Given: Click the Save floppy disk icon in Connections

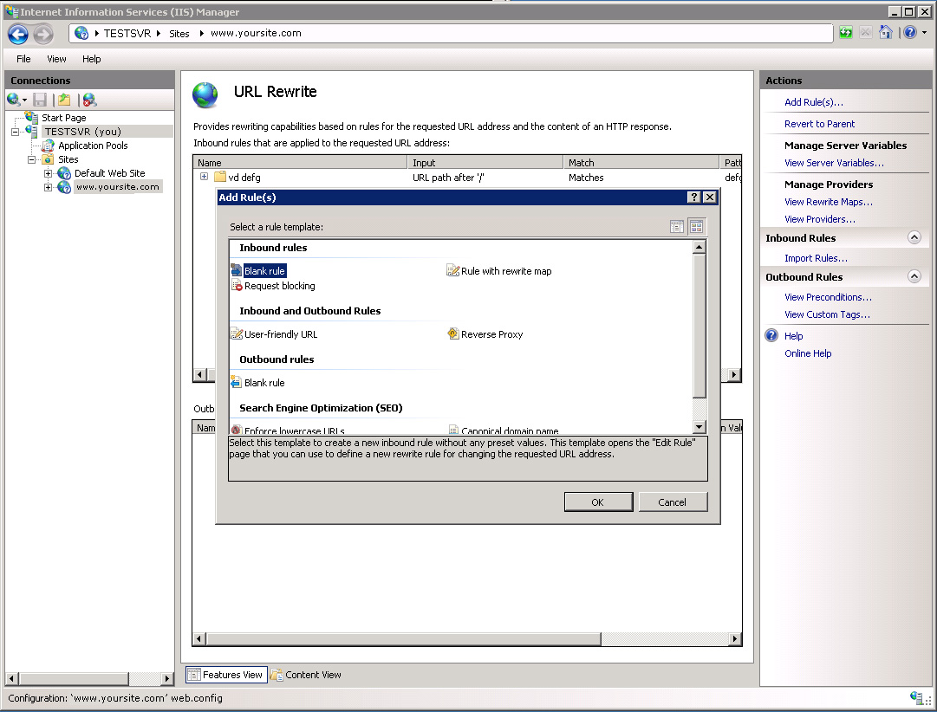Looking at the screenshot, I should 40,100.
